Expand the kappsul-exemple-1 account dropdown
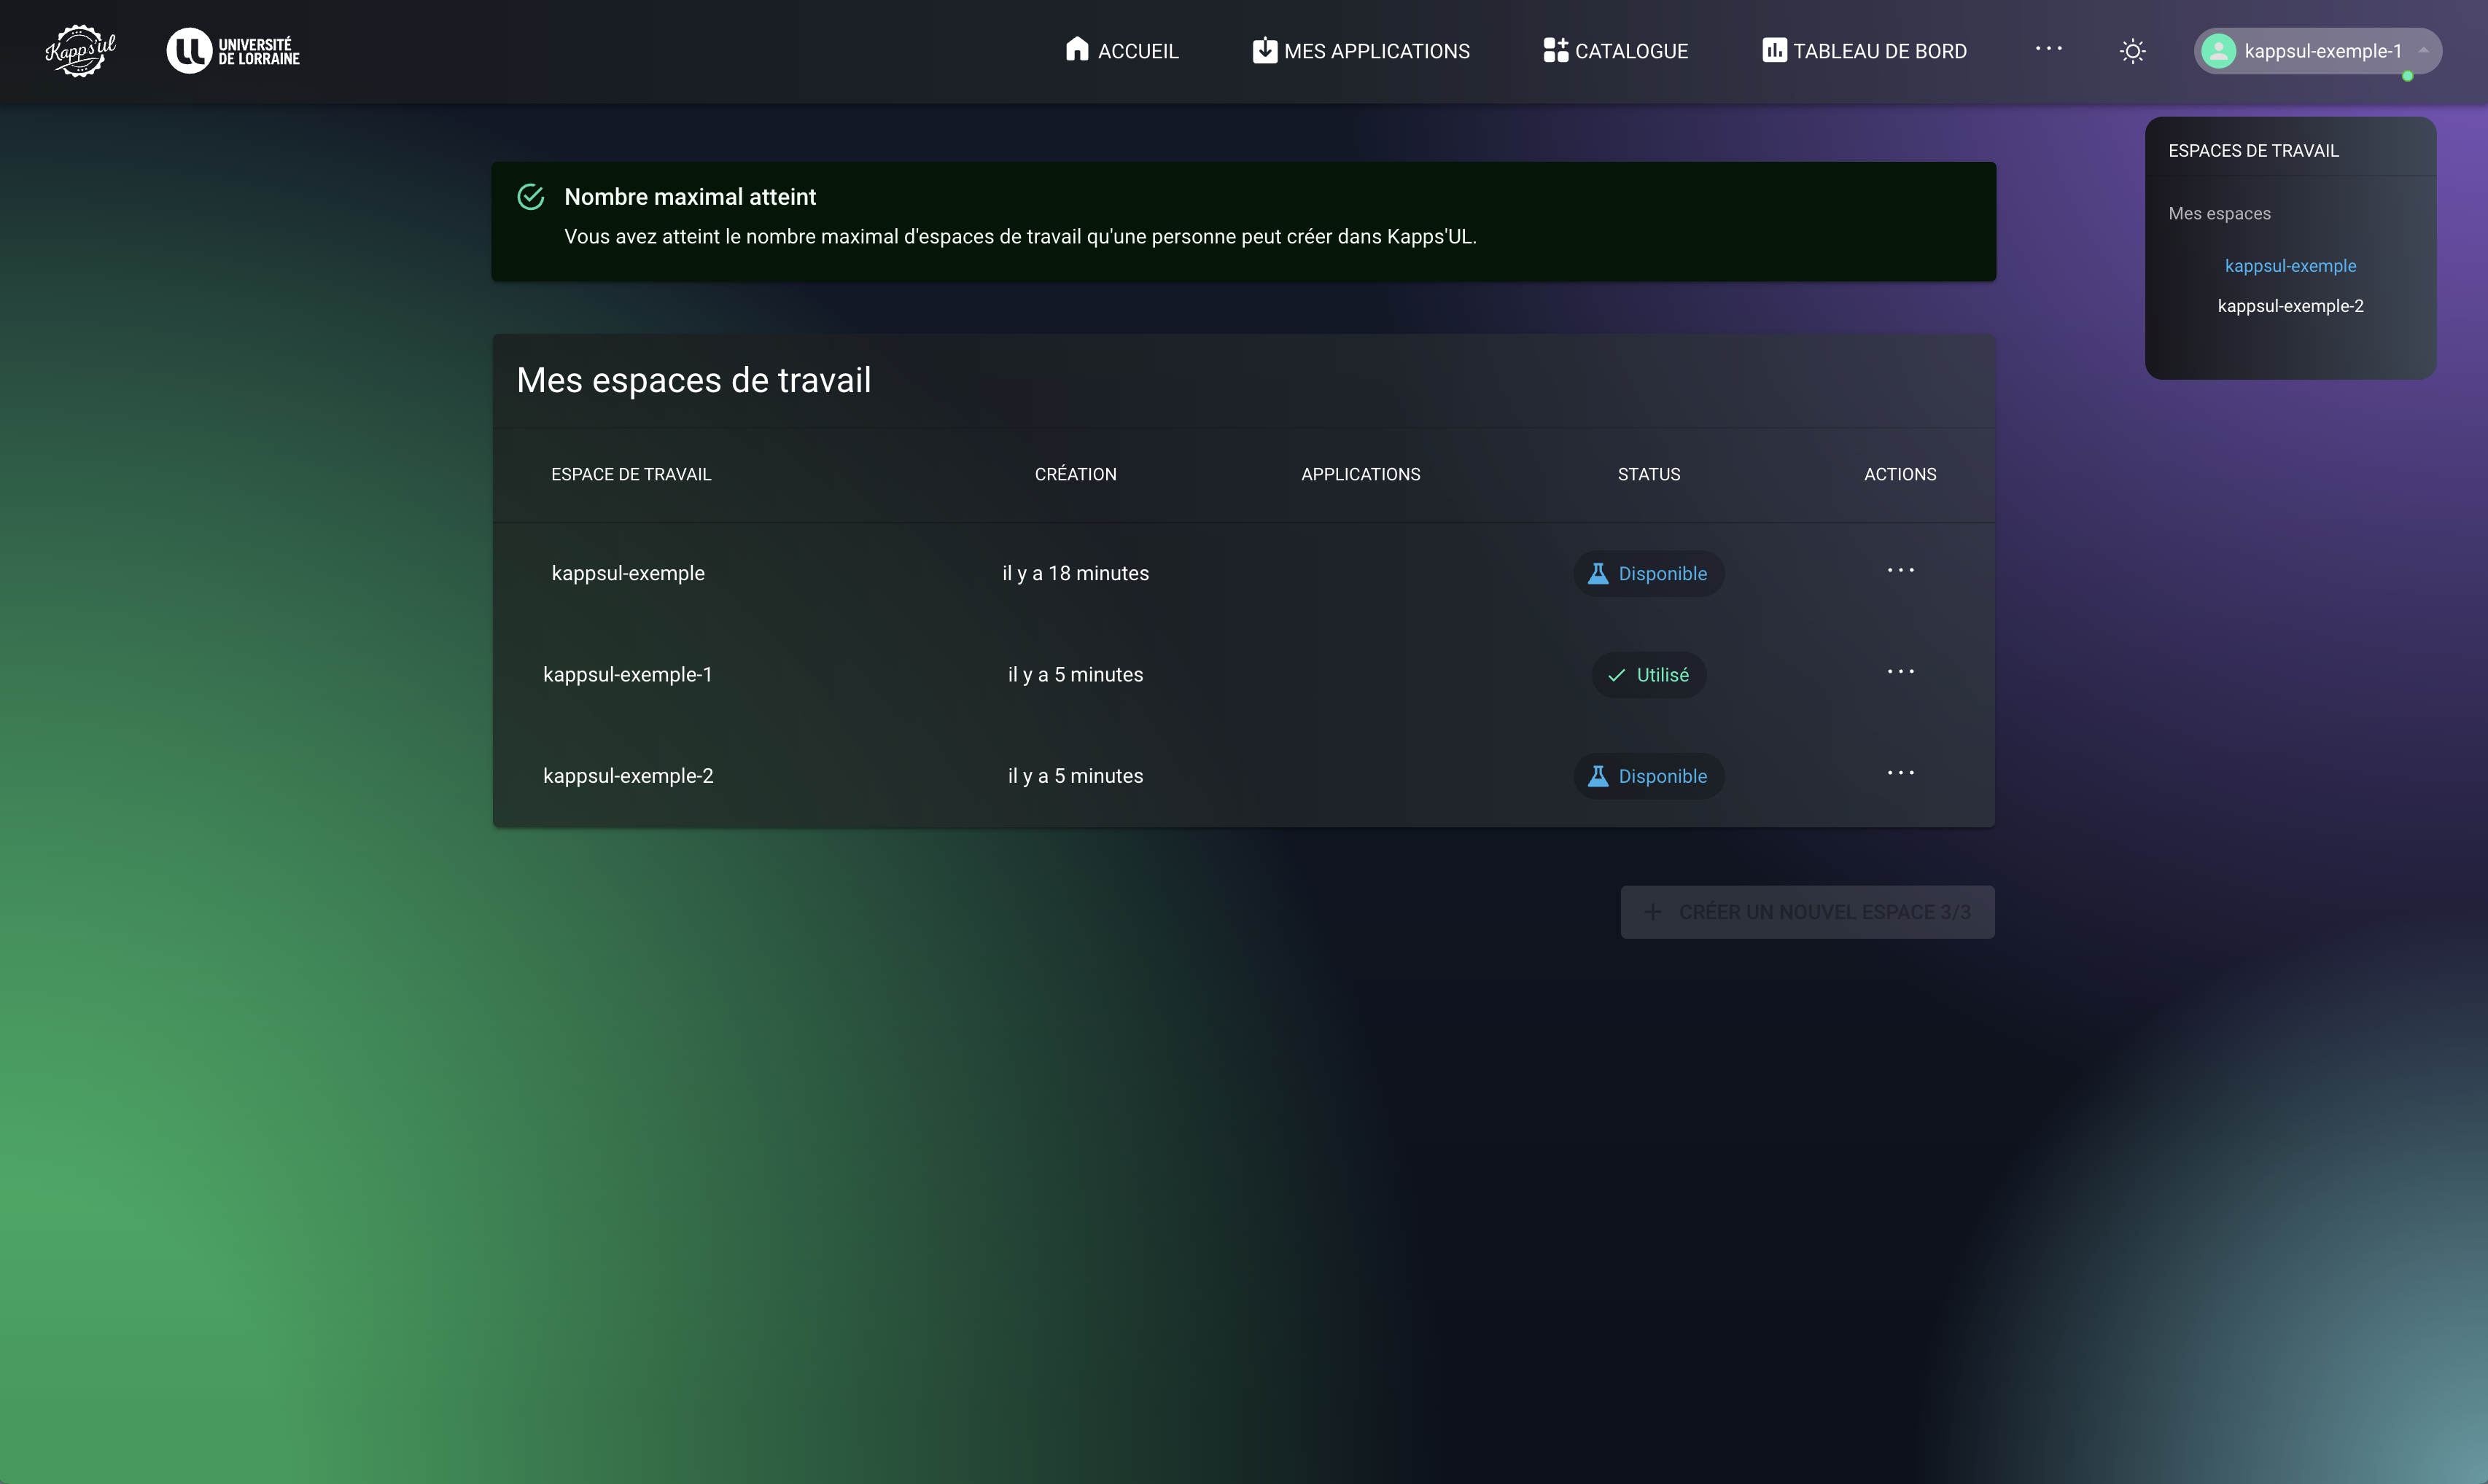 pyautogui.click(x=2424, y=51)
